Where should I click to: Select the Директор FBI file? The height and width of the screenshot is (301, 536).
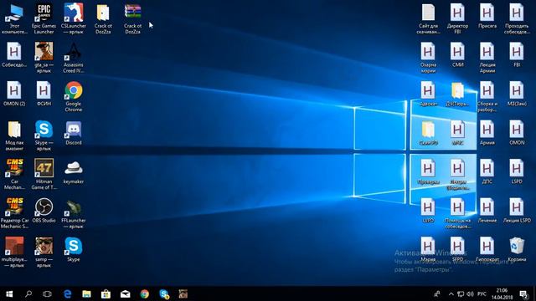pos(457,18)
